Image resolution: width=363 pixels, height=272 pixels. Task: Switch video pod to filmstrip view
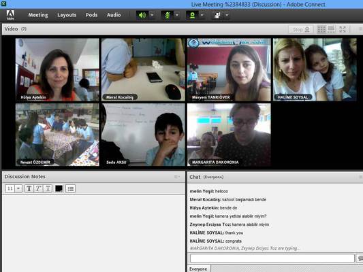[331, 29]
